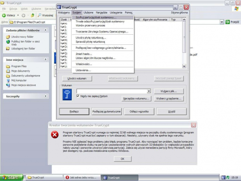This screenshot has height=181, width=241.
Task: Select drive M: in the TrueCrypt list
Action: click(x=64, y=40)
